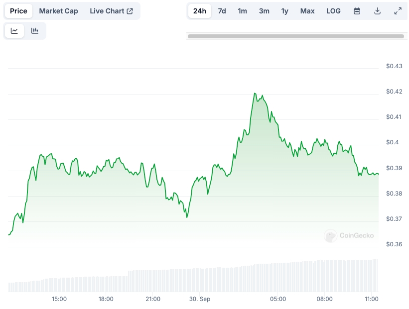409x309 pixels.
Task: Click the $0.41 price axis label
Action: coord(394,117)
